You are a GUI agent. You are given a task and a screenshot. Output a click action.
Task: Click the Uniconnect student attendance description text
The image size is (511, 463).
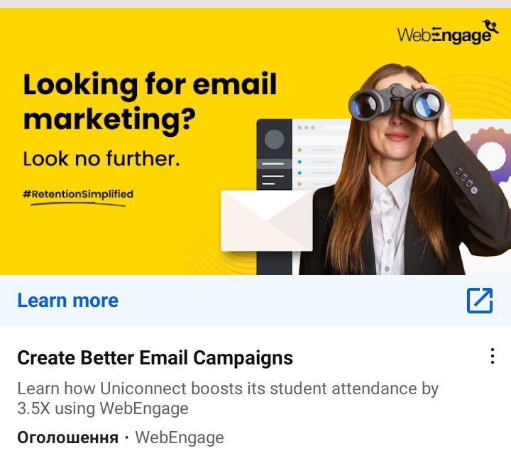coord(228,398)
